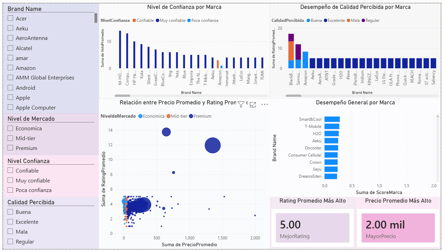Select Excelente in Calidad Percibida slicer

[10, 222]
